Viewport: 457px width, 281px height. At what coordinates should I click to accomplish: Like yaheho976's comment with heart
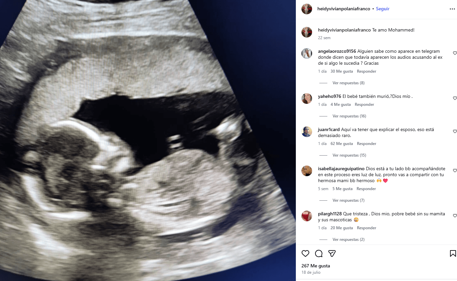coord(455,98)
